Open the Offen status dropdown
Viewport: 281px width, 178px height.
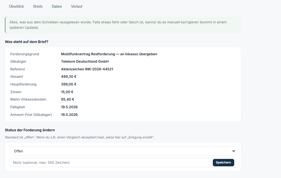(123, 151)
